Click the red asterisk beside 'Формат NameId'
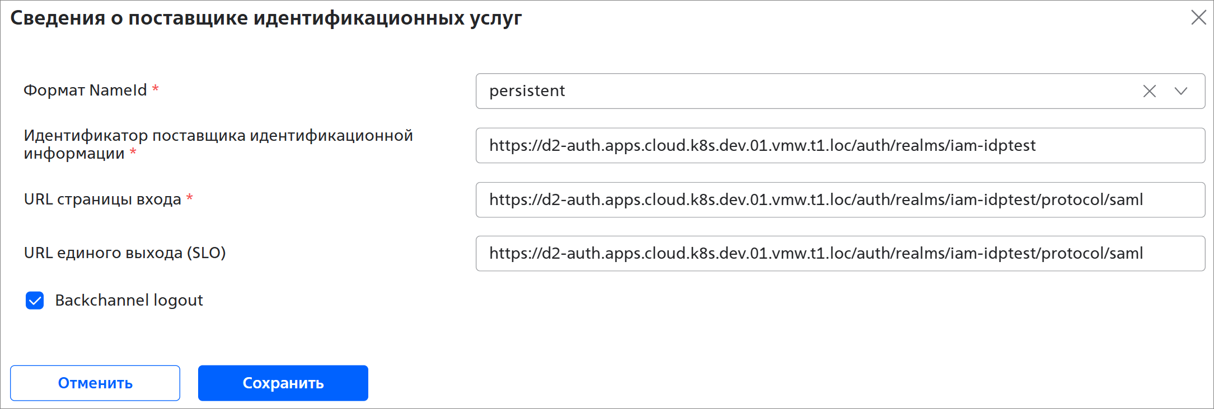The width and height of the screenshot is (1214, 409). click(x=156, y=89)
